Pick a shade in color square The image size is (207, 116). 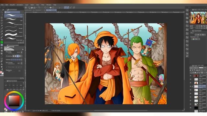pos(14,101)
